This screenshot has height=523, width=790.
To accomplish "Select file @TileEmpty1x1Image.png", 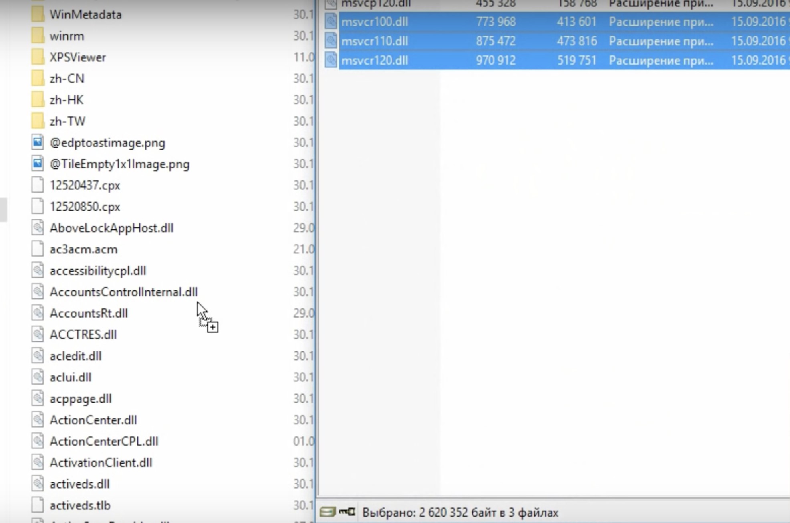I will click(x=120, y=164).
